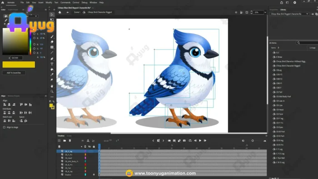
Task: Select the Asset Warp pin tool
Action: click(x=52, y=80)
